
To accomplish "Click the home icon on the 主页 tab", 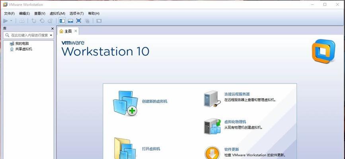I will coord(61,31).
